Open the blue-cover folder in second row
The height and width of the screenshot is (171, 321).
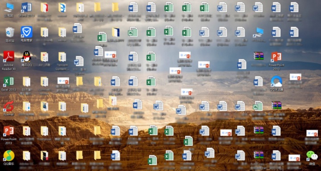(115, 32)
